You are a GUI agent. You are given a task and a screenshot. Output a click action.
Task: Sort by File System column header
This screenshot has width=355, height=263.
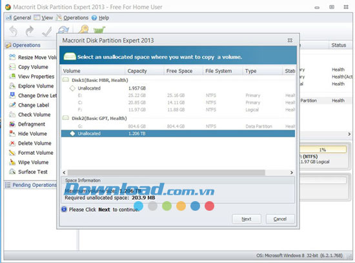[223, 71]
